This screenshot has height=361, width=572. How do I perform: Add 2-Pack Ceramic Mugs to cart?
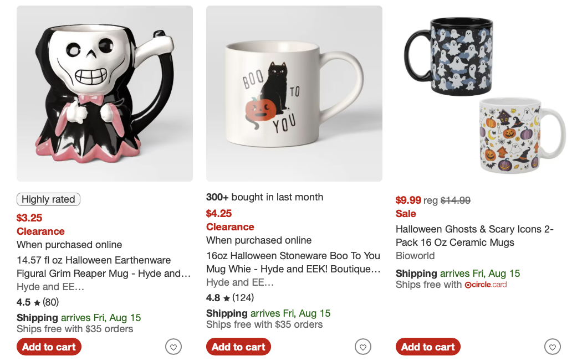tap(428, 347)
